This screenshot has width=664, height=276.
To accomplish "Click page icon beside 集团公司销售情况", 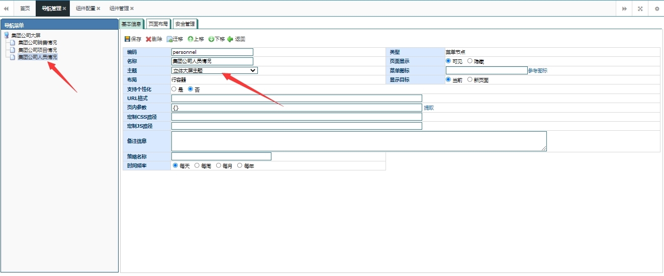I will [x=13, y=43].
